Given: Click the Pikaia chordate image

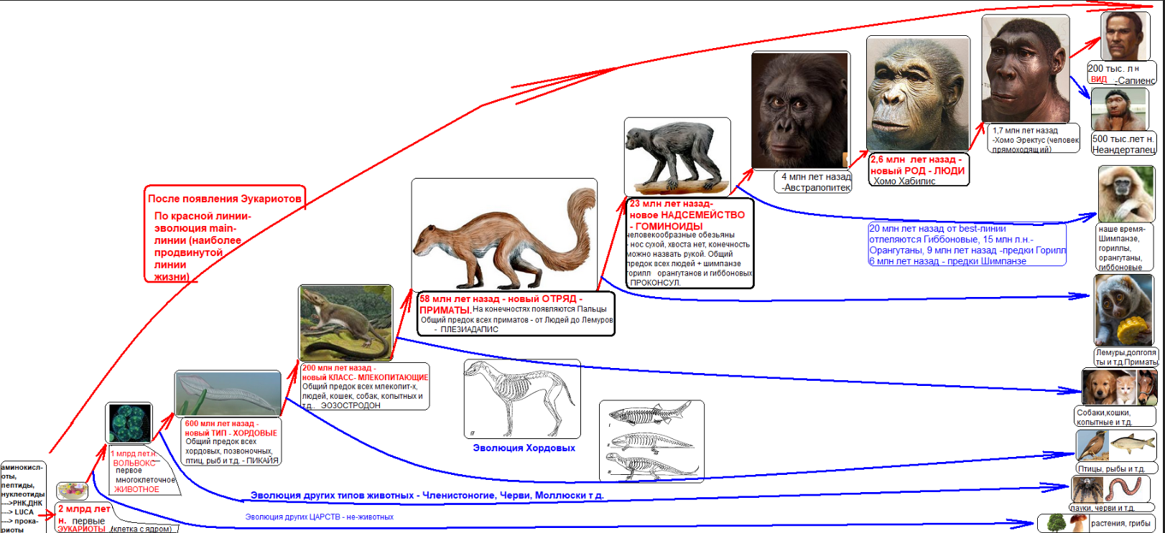Looking at the screenshot, I should point(228,393).
